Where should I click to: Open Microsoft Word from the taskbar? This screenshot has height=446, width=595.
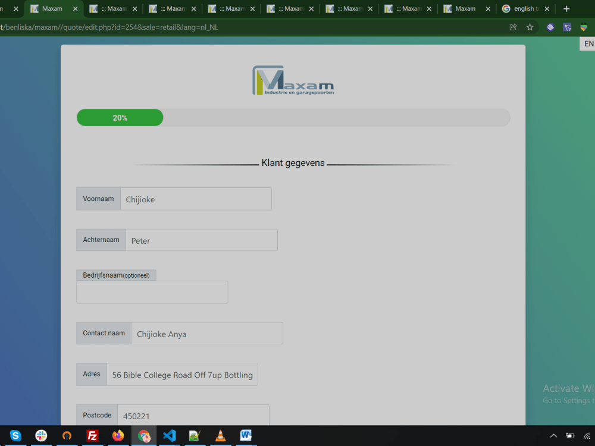[x=246, y=435]
